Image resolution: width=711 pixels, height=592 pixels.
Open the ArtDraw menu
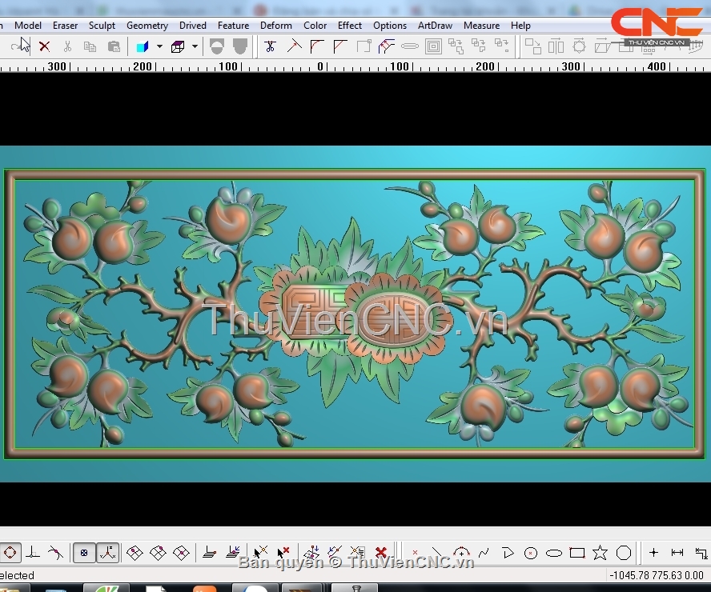(x=435, y=26)
